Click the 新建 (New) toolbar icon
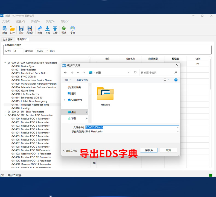This screenshot has height=197, width=216. point(5,29)
